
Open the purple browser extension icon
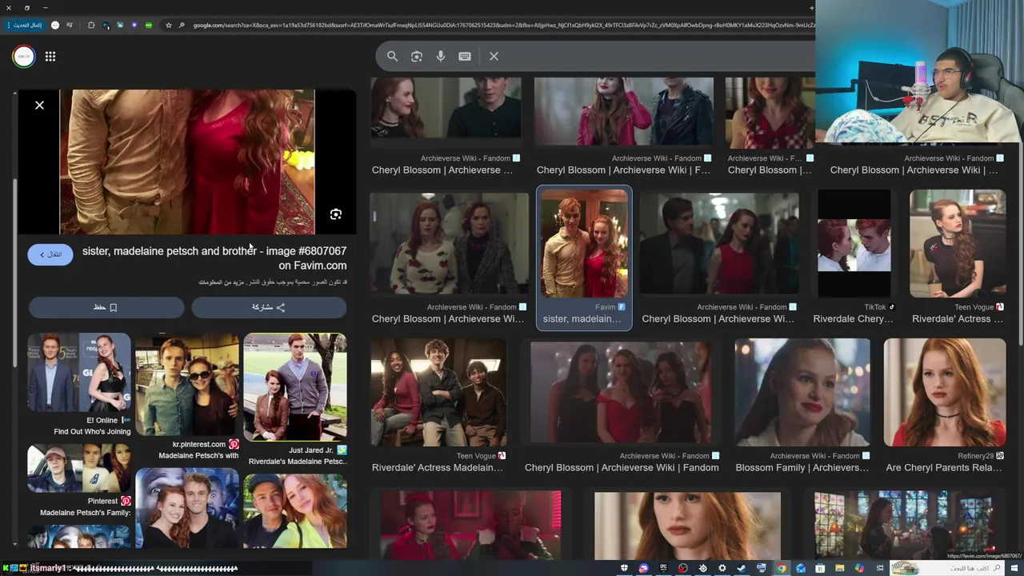point(134,25)
